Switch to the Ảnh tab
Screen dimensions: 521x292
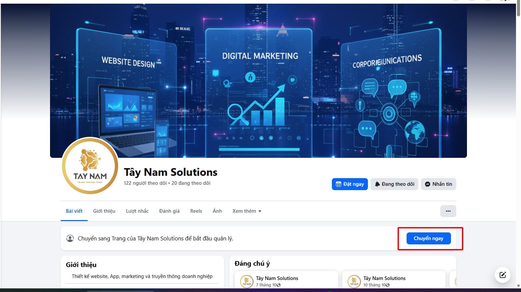tap(217, 211)
